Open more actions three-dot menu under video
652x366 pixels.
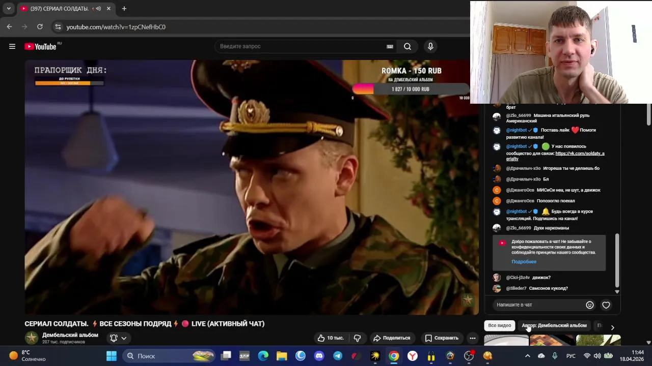[472, 338]
